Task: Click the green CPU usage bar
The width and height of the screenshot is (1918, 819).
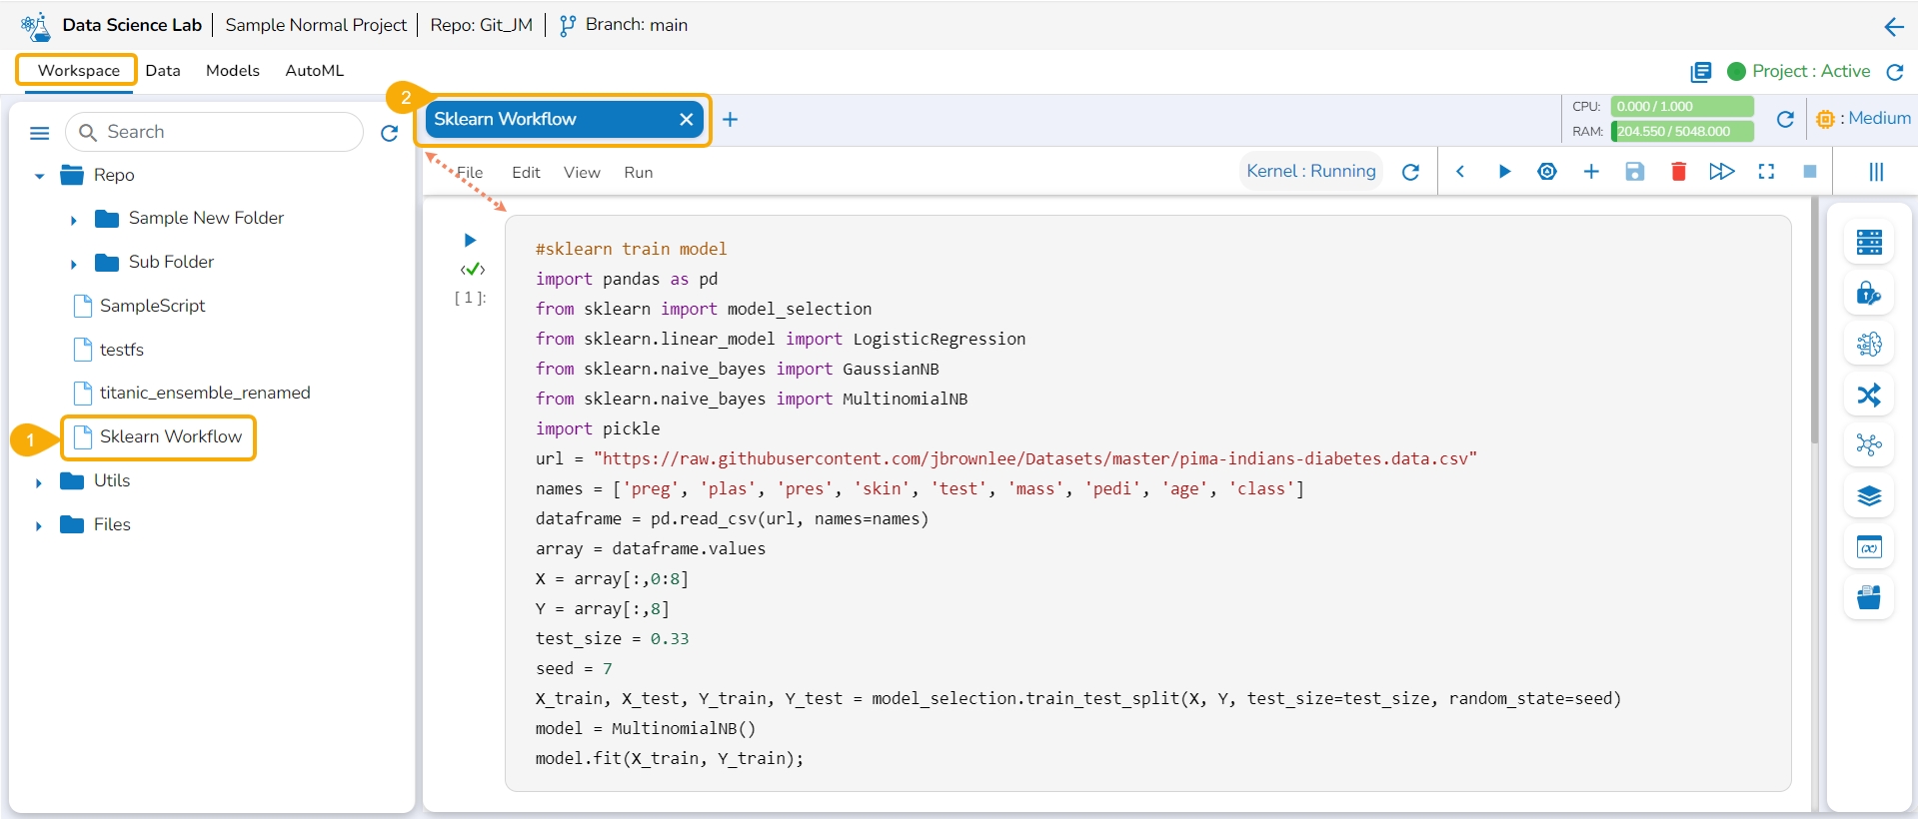Action: coord(1681,107)
